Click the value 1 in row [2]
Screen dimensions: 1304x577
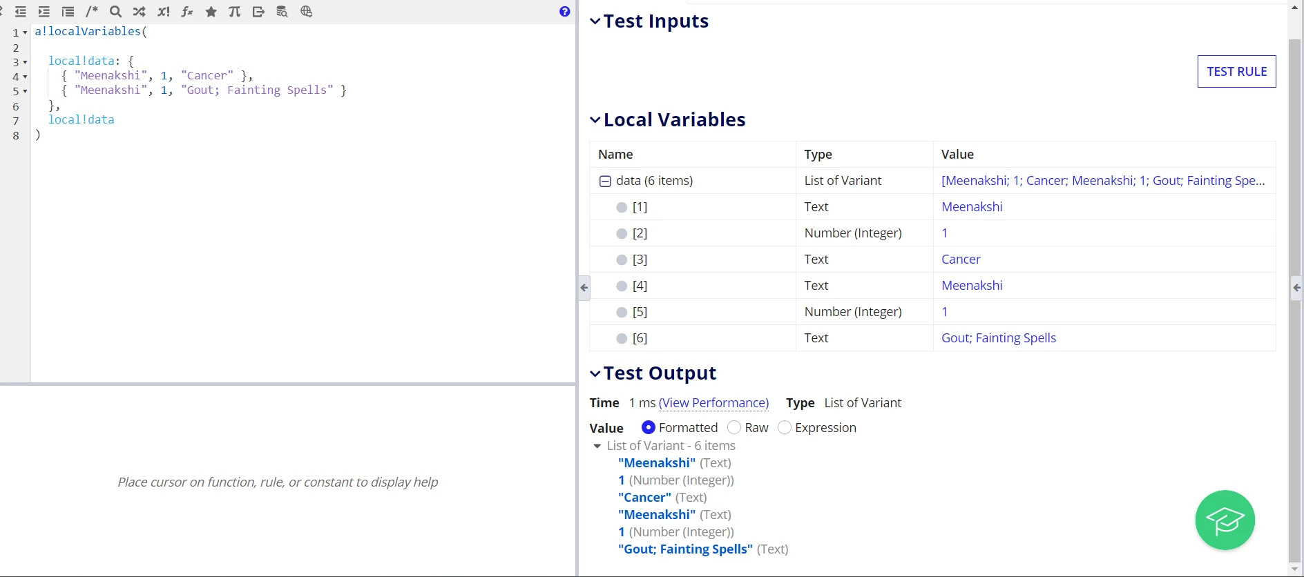click(x=945, y=233)
